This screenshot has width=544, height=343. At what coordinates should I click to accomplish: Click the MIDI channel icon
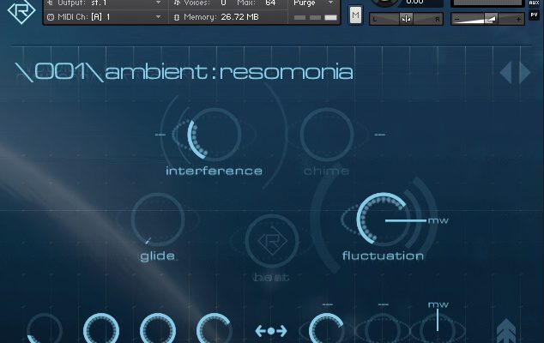(x=49, y=16)
